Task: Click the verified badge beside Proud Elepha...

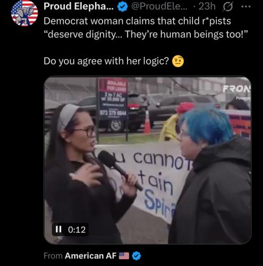Action: pyautogui.click(x=123, y=7)
